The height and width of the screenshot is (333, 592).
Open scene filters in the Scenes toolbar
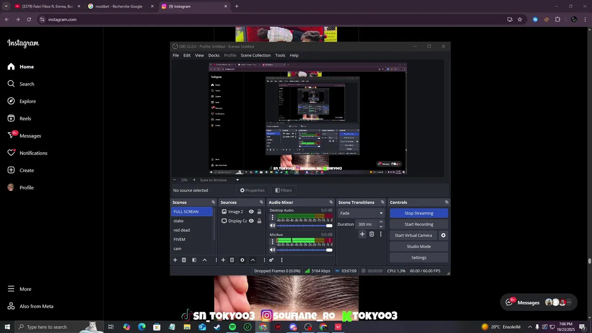[x=194, y=260]
